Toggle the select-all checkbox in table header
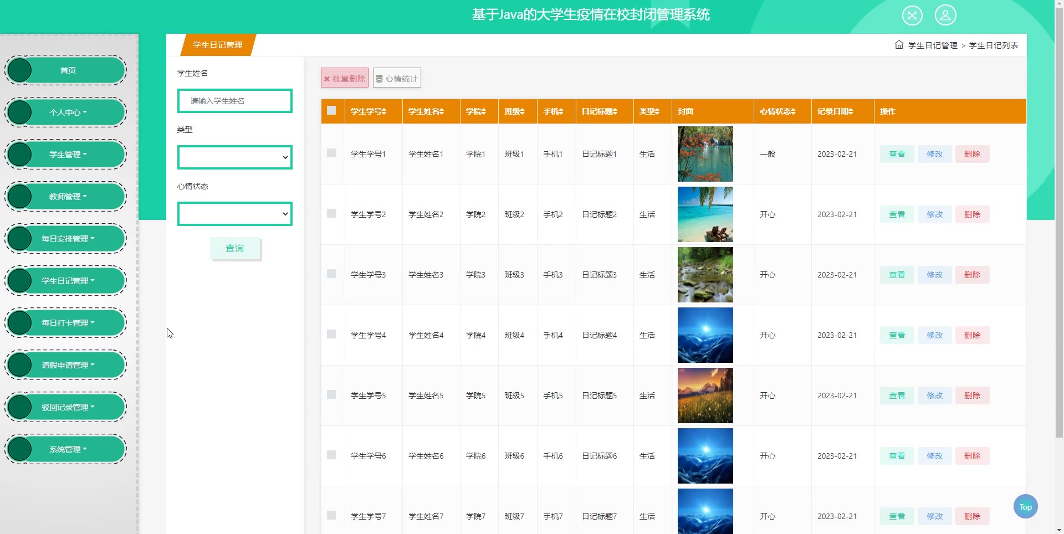This screenshot has width=1064, height=534. (x=331, y=110)
